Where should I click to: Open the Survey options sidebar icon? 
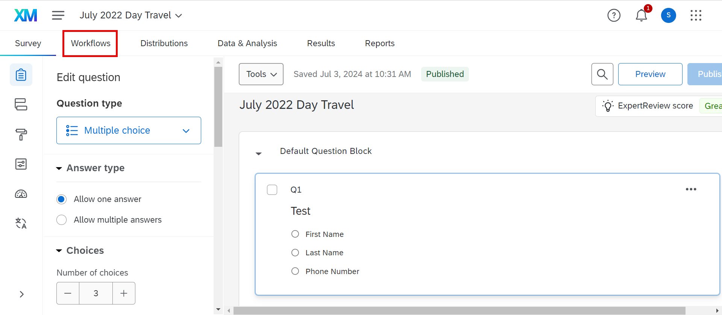[21, 164]
